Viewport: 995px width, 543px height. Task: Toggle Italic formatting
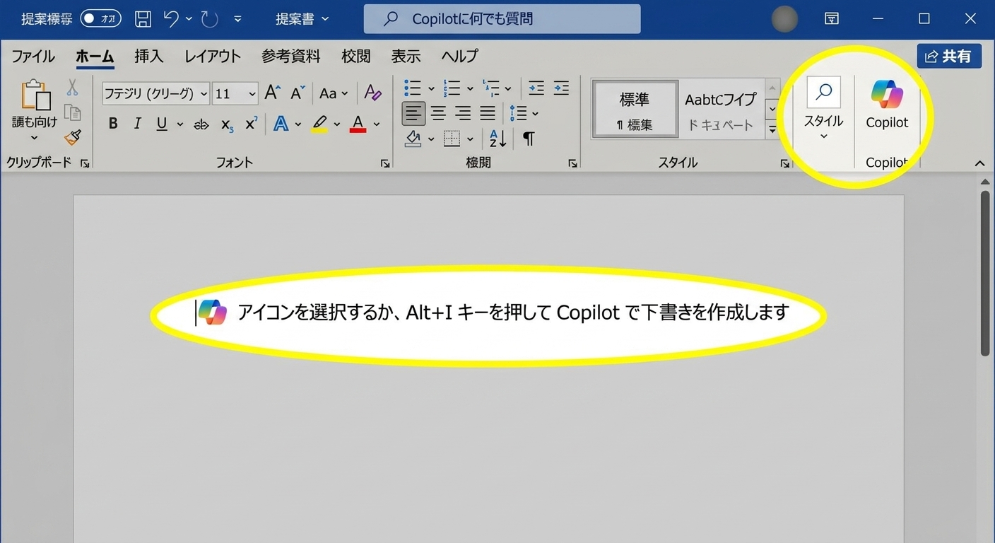(x=137, y=124)
